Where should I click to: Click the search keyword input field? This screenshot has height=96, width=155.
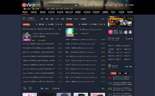(x=61, y=5)
